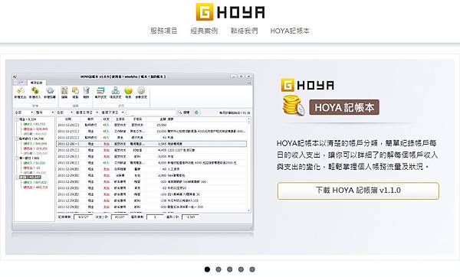Screen dimensions: 460x277
Task: Click the green ball 報表 report toolbar icon
Action: pos(129,93)
